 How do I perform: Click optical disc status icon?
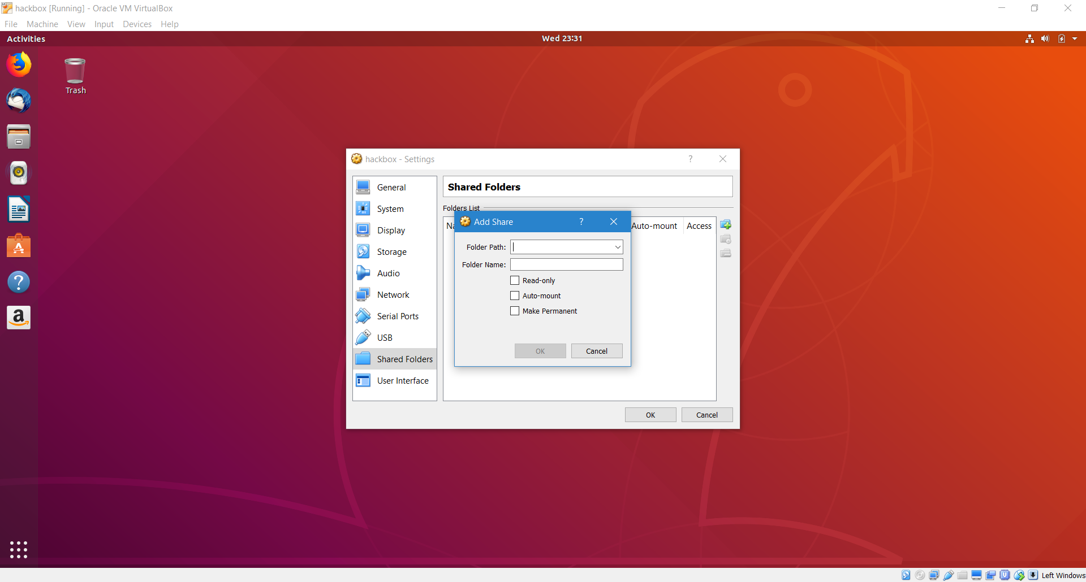click(920, 575)
